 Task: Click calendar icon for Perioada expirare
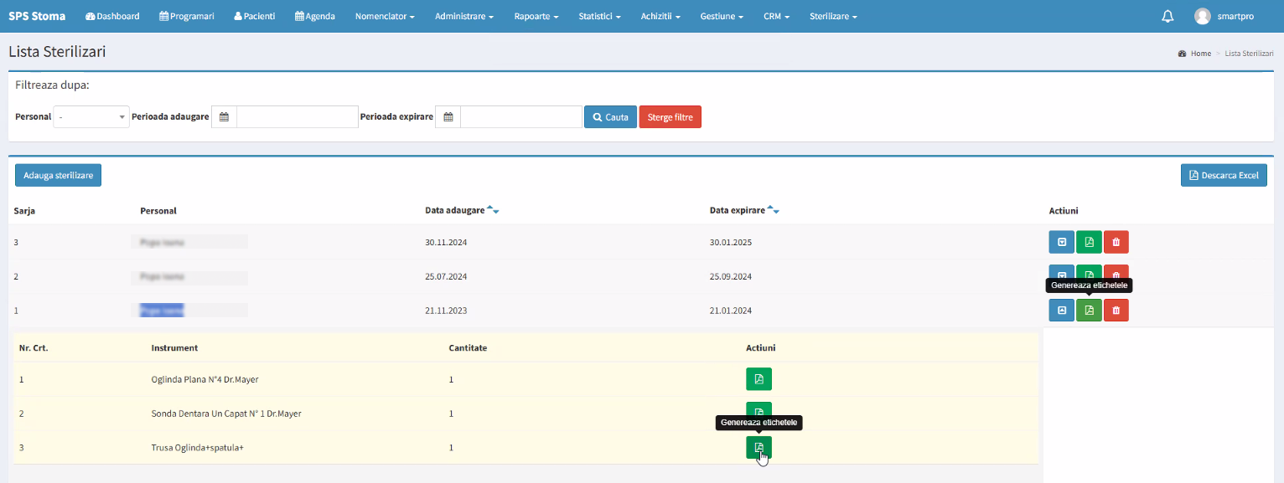pos(448,117)
